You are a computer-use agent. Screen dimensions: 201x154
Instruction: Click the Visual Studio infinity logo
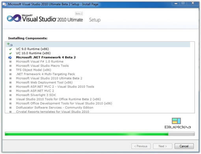coord(14,18)
